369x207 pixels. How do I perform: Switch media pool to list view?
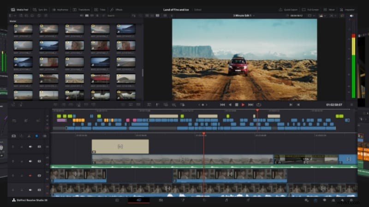(x=97, y=16)
